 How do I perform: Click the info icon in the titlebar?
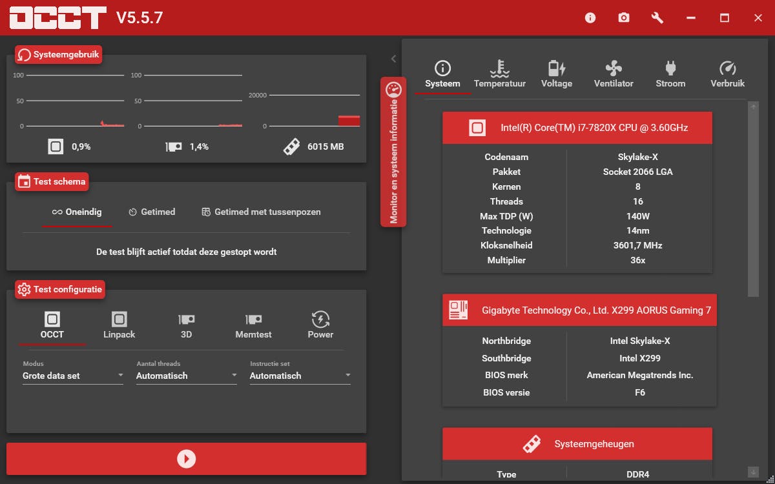click(590, 17)
